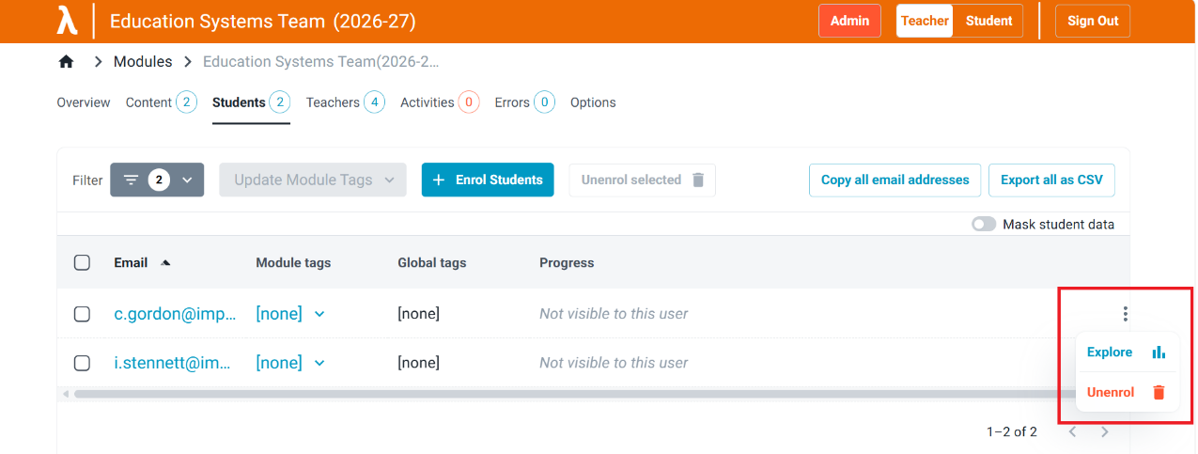Open the Content tab
Image resolution: width=1198 pixels, height=454 pixels.
click(x=161, y=102)
